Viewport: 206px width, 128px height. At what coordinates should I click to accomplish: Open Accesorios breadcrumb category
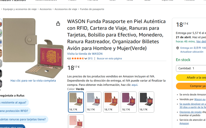46,9
